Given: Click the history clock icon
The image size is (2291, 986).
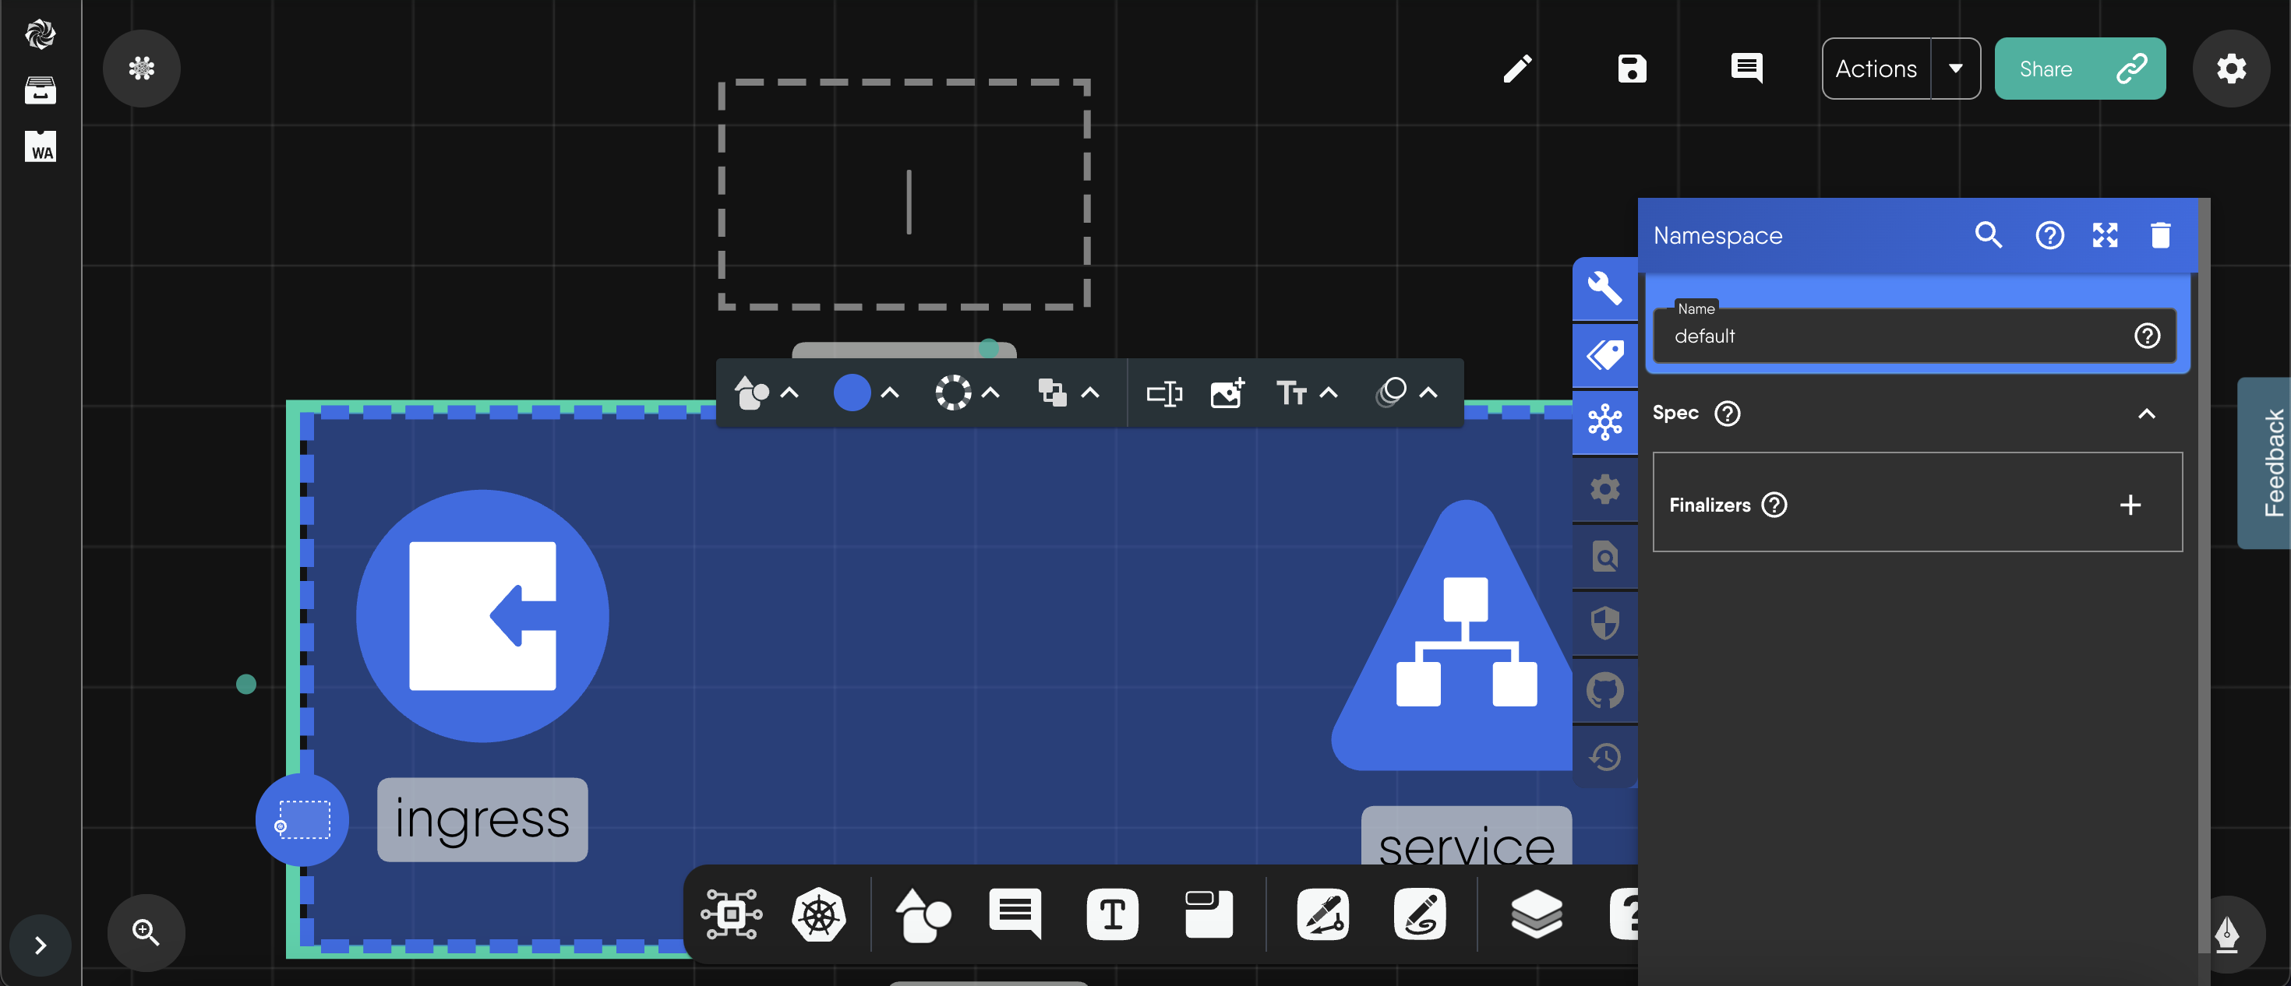Looking at the screenshot, I should pos(1604,756).
